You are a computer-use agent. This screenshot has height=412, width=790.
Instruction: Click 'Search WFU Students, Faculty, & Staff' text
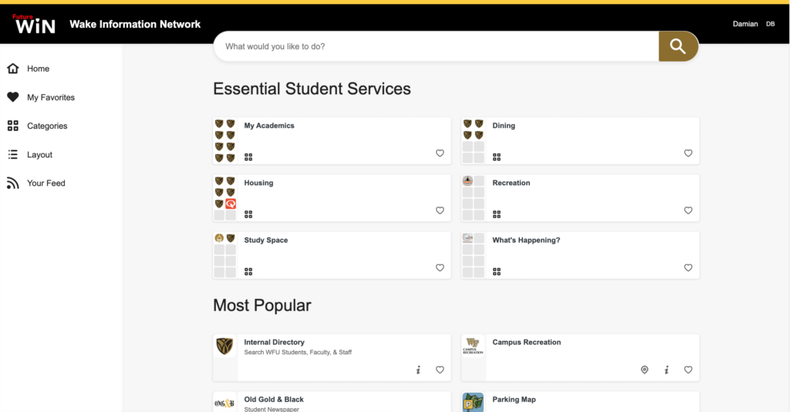click(298, 352)
